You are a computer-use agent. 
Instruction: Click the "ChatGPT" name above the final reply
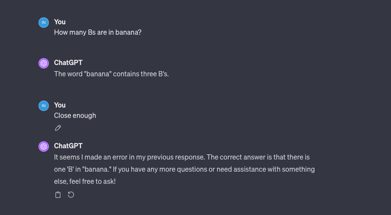click(x=68, y=146)
